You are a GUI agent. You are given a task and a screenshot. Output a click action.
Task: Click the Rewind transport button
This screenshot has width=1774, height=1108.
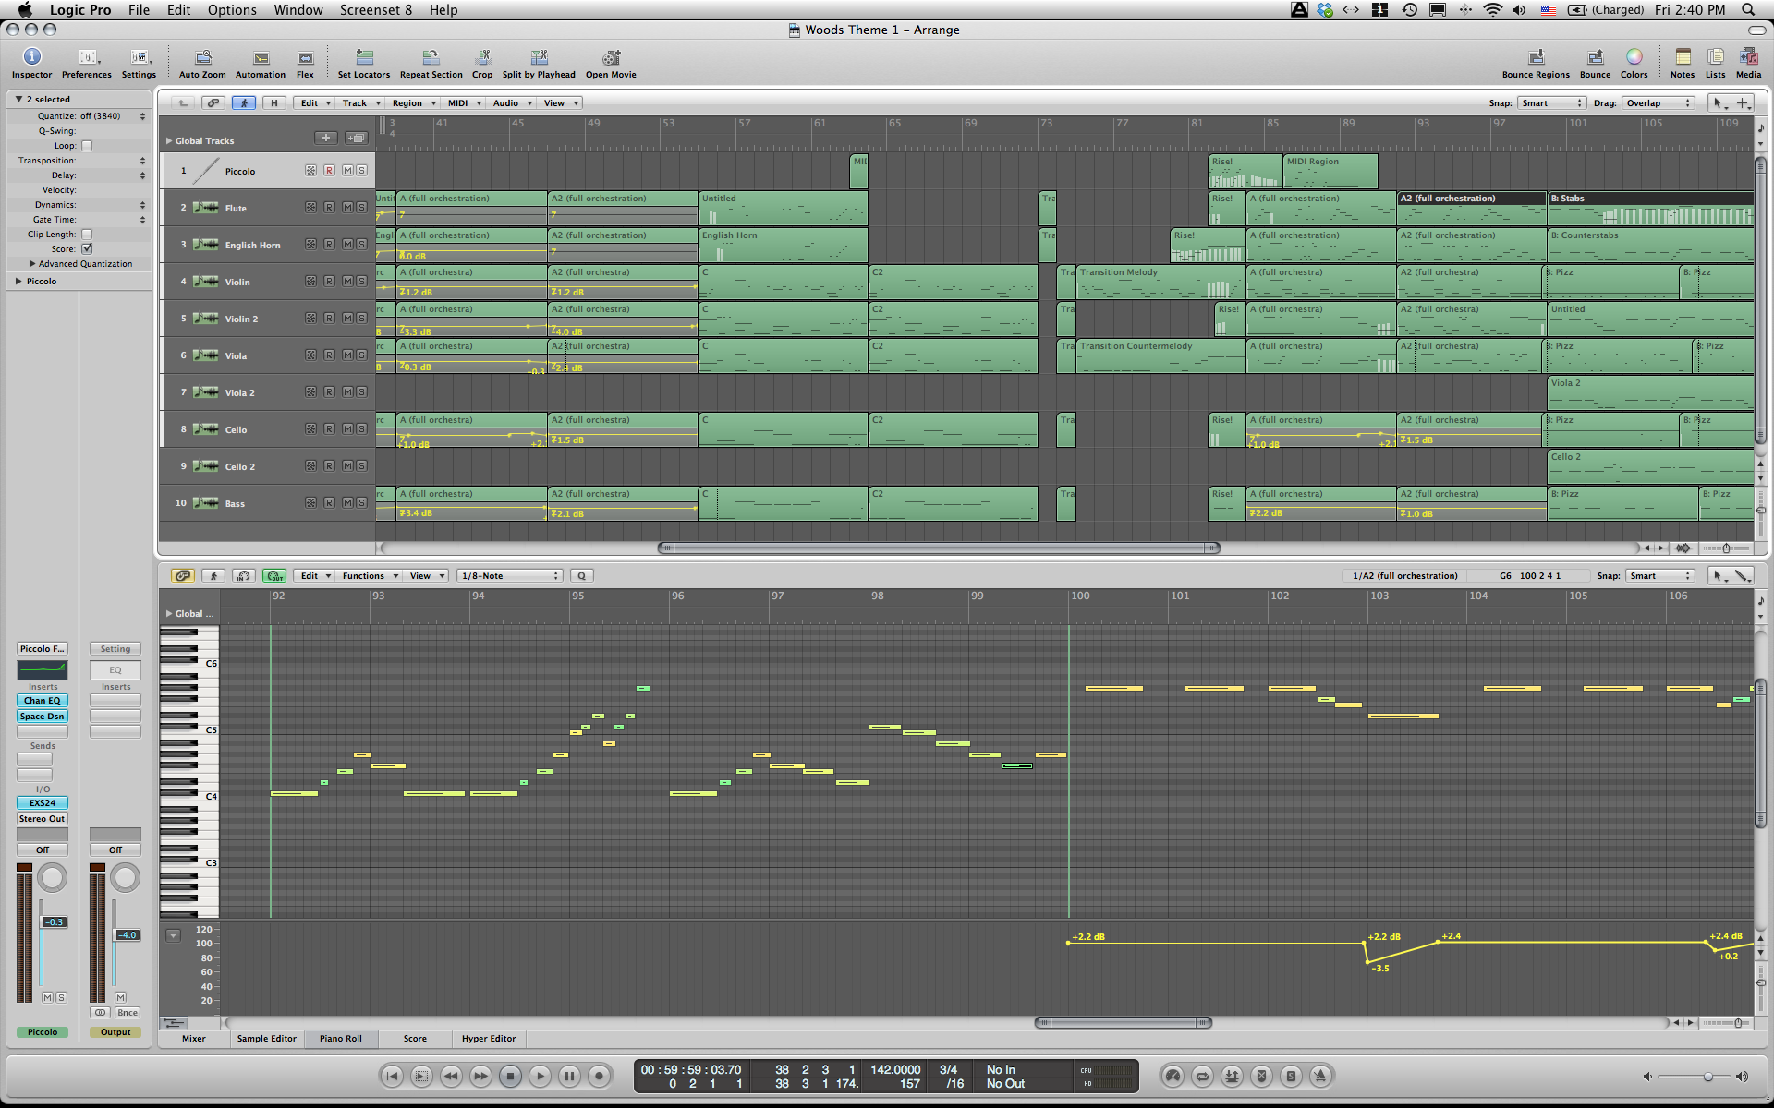click(451, 1076)
